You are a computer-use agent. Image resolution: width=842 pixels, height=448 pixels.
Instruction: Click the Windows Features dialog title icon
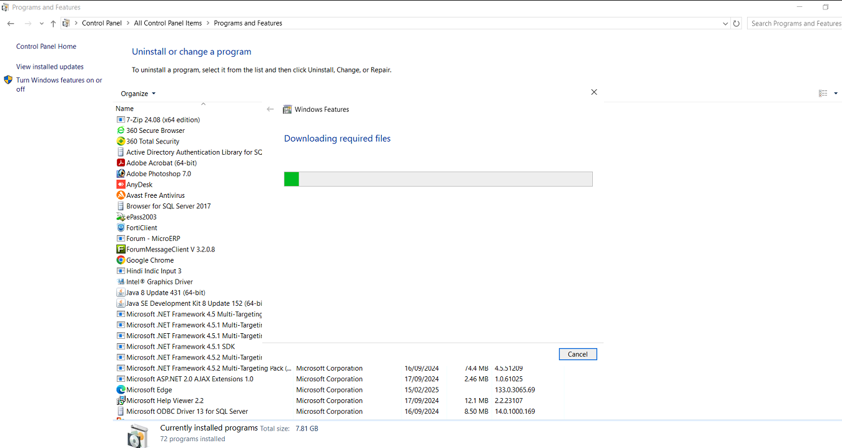pyautogui.click(x=287, y=109)
